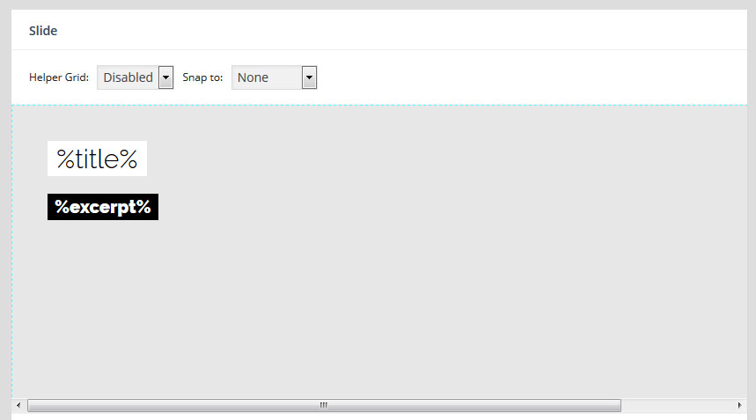The image size is (756, 420).
Task: Click the right scroll arrow of horizontal scrollbar
Action: pos(739,405)
